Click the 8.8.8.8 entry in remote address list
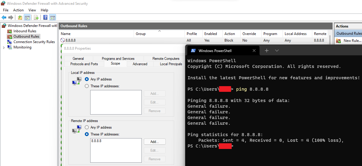This screenshot has height=166, width=362. click(x=96, y=141)
